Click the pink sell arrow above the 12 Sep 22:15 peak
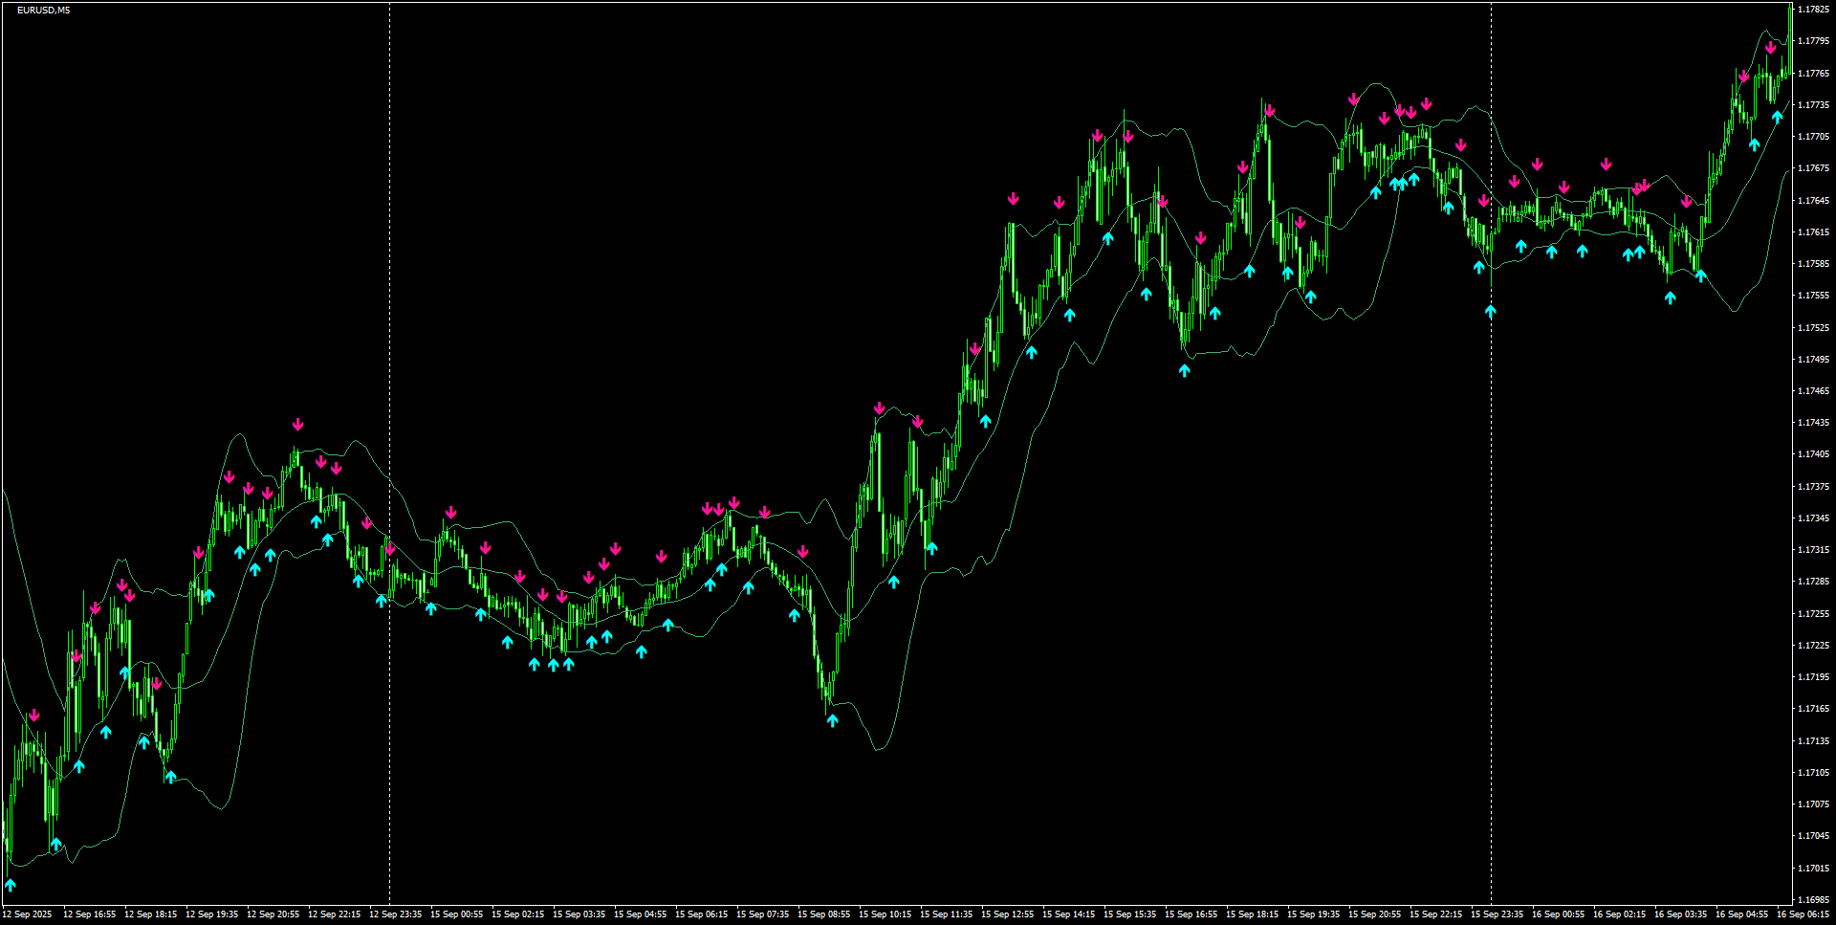The height and width of the screenshot is (925, 1836). point(337,469)
